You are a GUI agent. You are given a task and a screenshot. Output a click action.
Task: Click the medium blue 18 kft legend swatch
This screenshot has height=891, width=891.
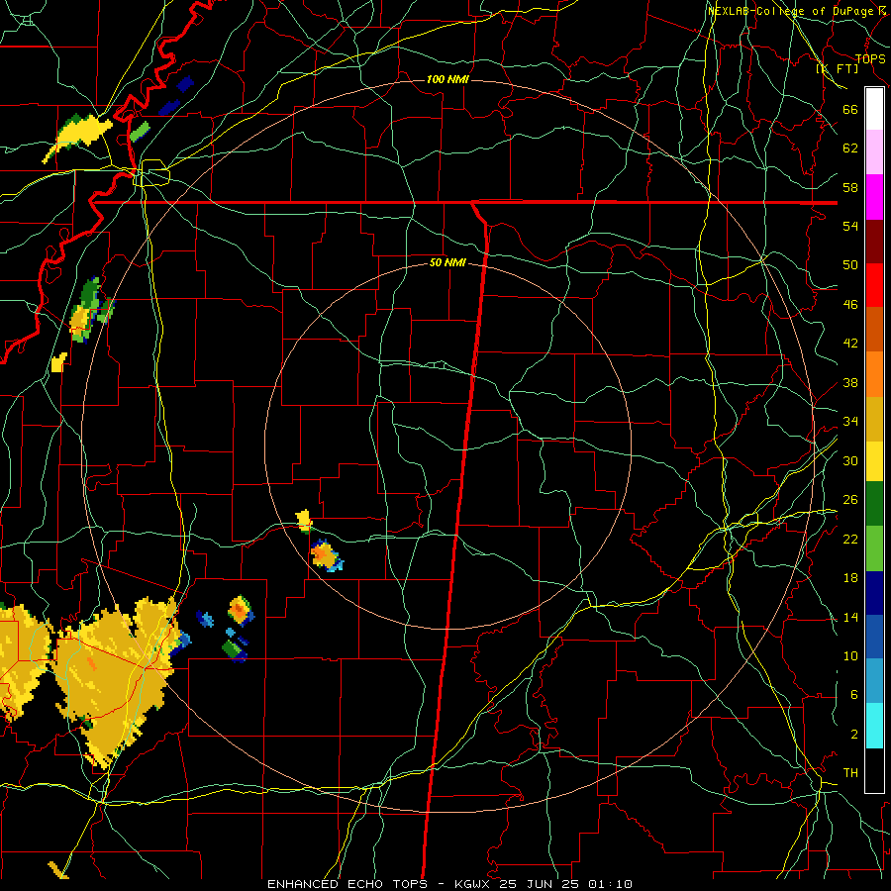[874, 637]
